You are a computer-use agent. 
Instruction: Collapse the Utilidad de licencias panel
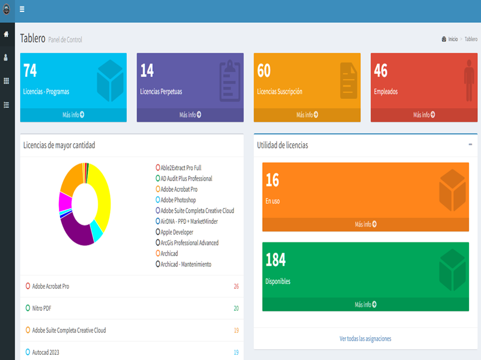tap(470, 145)
